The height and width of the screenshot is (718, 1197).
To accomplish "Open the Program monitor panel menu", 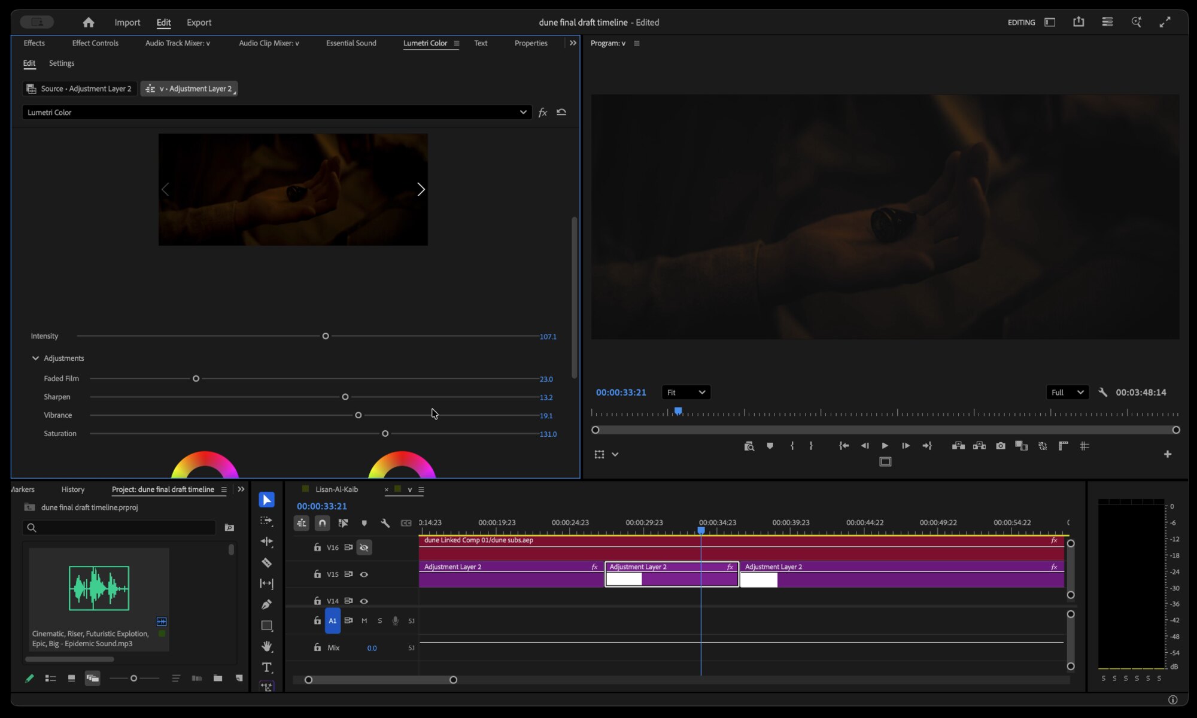I will [x=637, y=43].
